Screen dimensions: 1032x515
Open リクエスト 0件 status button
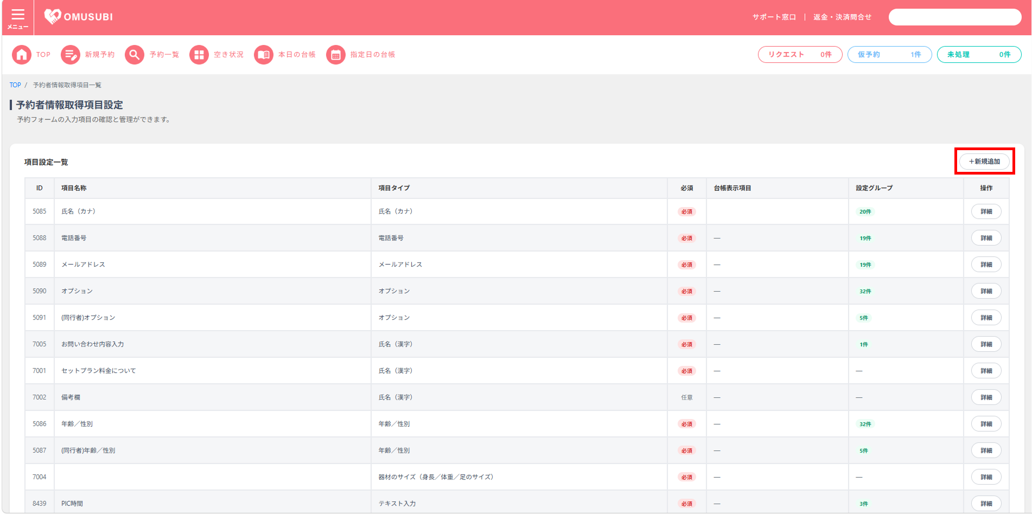(800, 55)
